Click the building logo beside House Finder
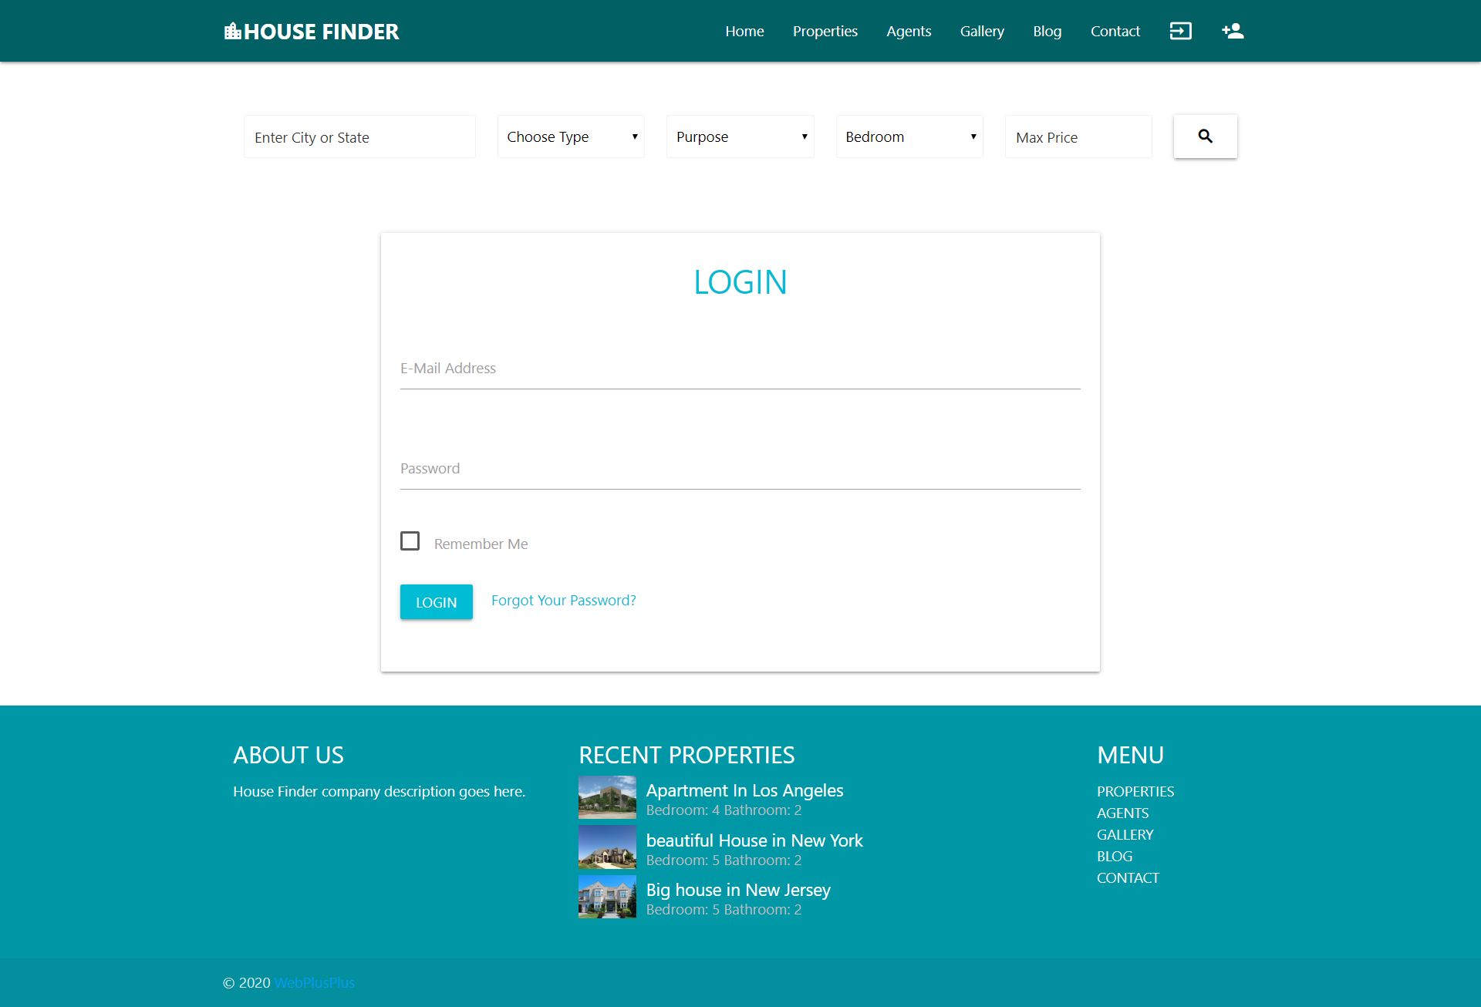1481x1007 pixels. click(232, 32)
